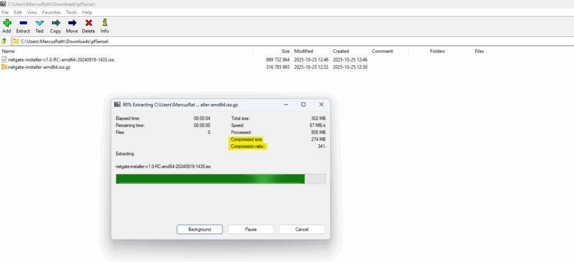Select netgate-installer-amd64.iso.gz file name
The height and width of the screenshot is (262, 574).
pos(39,67)
